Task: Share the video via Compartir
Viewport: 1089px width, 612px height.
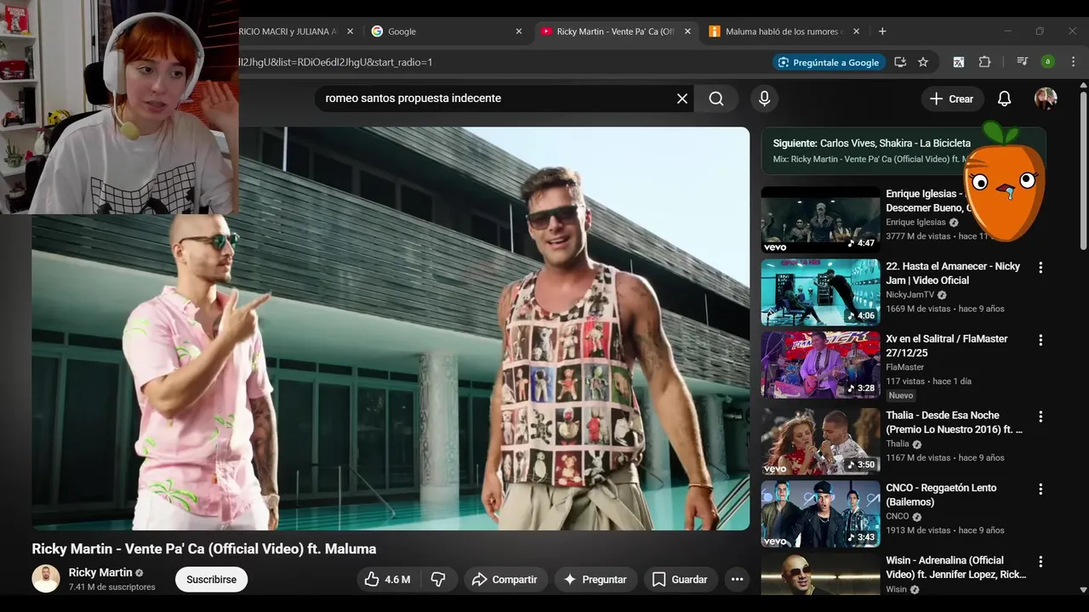Action: click(505, 580)
